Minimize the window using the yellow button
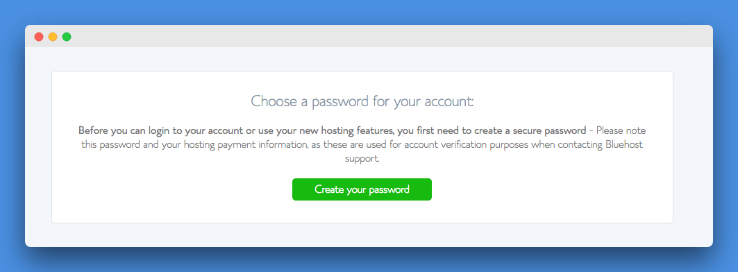Image resolution: width=738 pixels, height=272 pixels. (53, 37)
